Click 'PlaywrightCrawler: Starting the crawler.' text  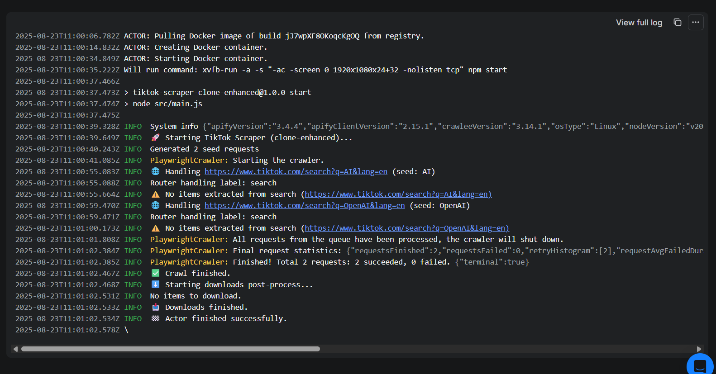[237, 161]
